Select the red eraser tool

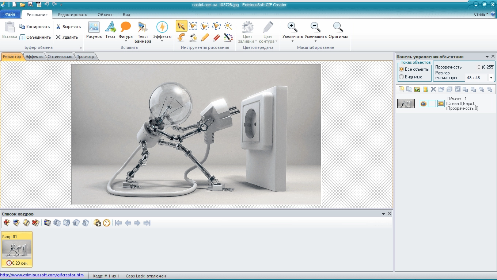click(x=216, y=37)
